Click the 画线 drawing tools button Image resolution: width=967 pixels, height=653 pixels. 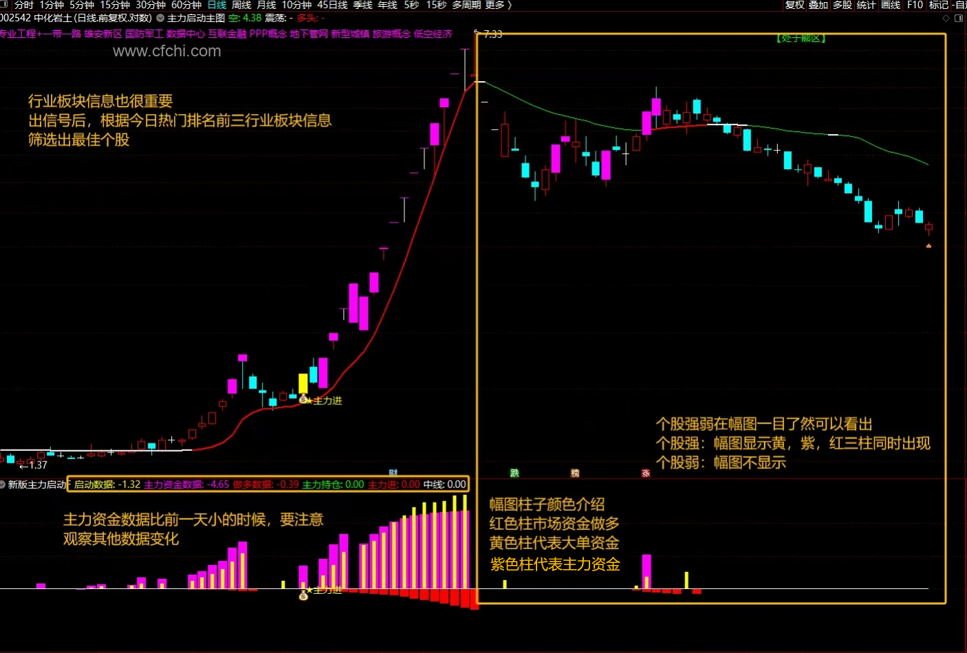click(891, 5)
